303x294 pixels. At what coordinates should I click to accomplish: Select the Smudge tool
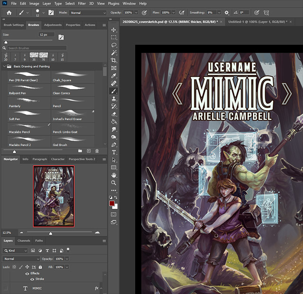click(114, 129)
